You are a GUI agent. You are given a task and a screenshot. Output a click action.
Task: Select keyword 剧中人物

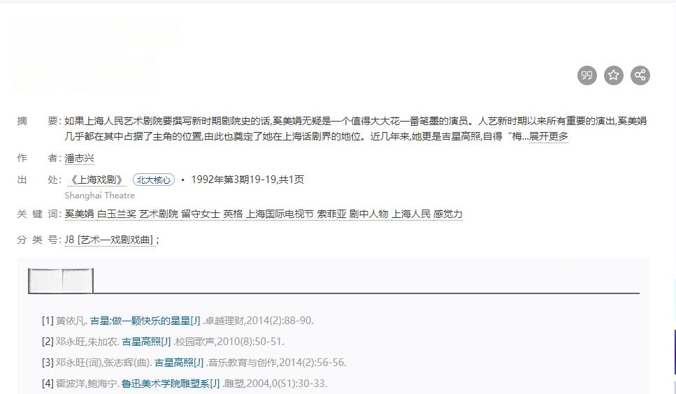[x=368, y=214]
